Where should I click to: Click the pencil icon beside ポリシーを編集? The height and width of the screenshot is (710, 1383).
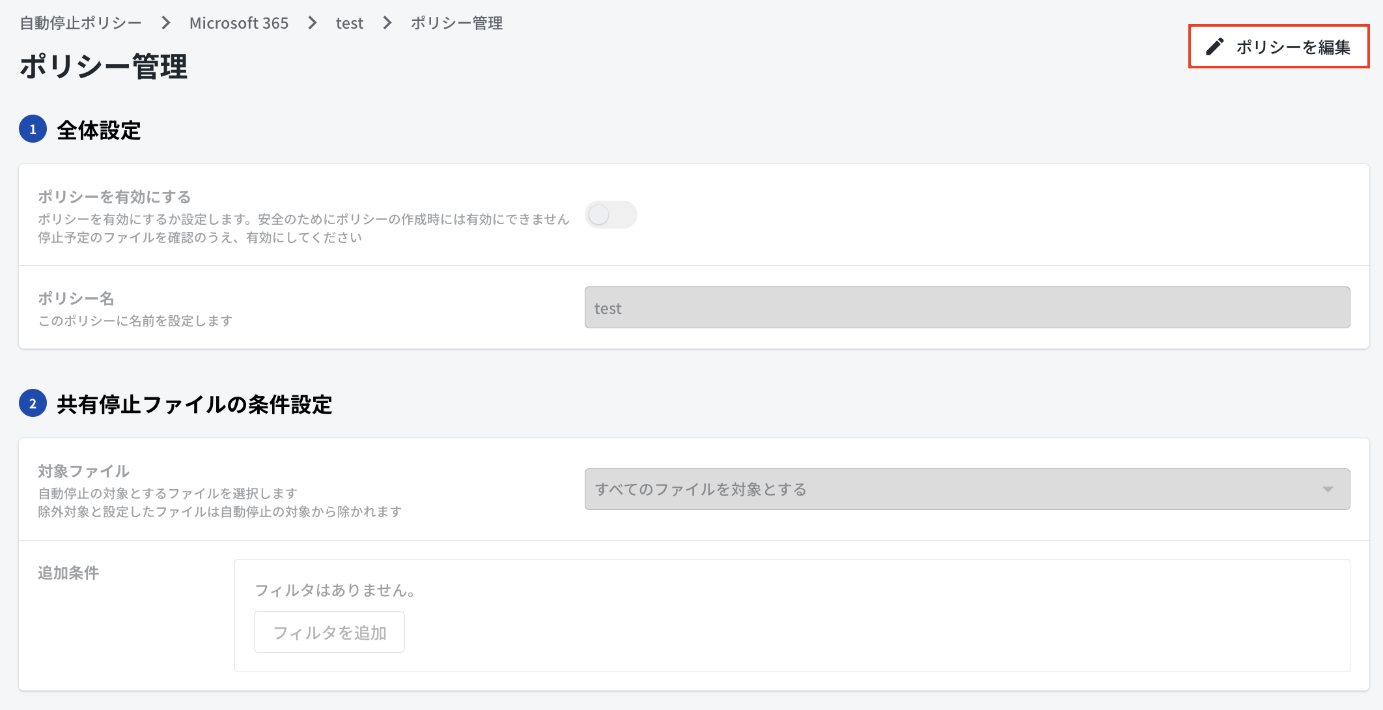[1214, 46]
